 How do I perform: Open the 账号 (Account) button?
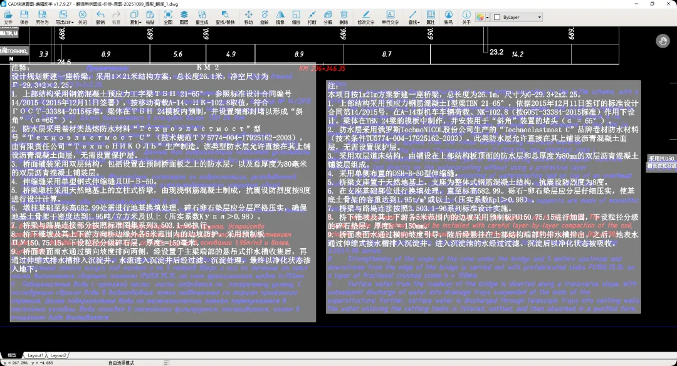tap(448, 17)
